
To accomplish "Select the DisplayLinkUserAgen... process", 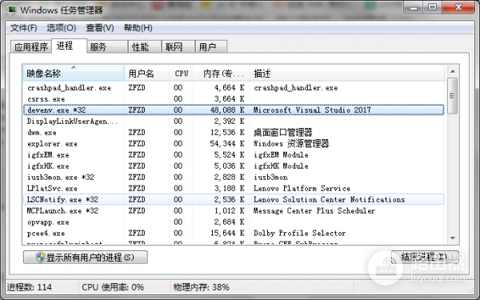I will tap(234, 122).
